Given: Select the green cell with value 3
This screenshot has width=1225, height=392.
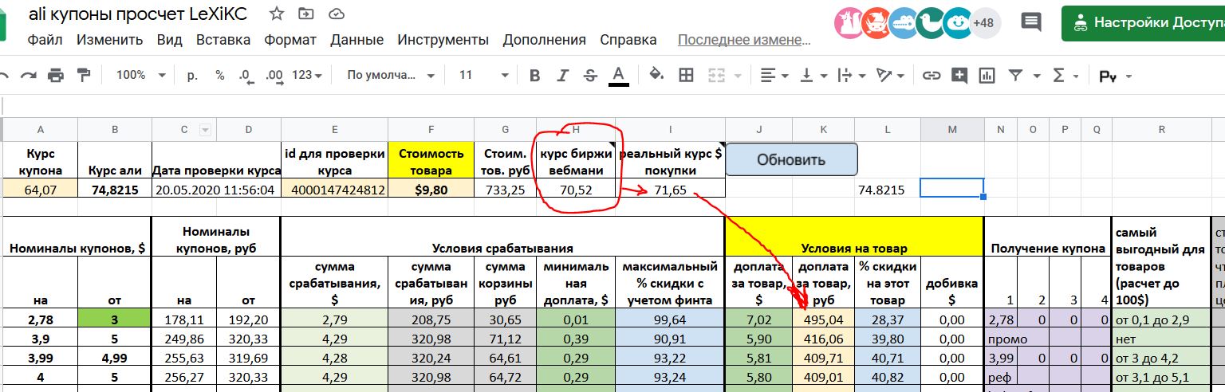Looking at the screenshot, I should point(115,320).
